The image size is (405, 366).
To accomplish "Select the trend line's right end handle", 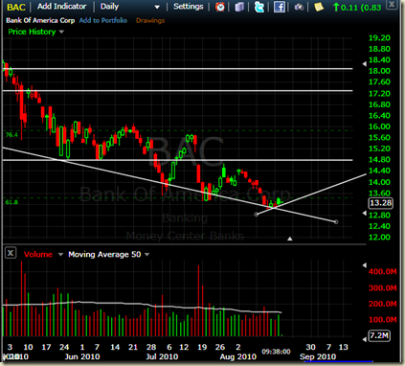I will click(336, 221).
